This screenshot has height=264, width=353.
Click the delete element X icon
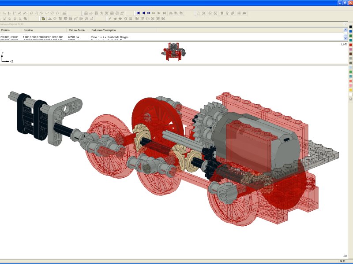[x=204, y=13]
